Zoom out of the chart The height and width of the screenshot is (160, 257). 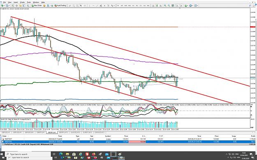click(169, 6)
